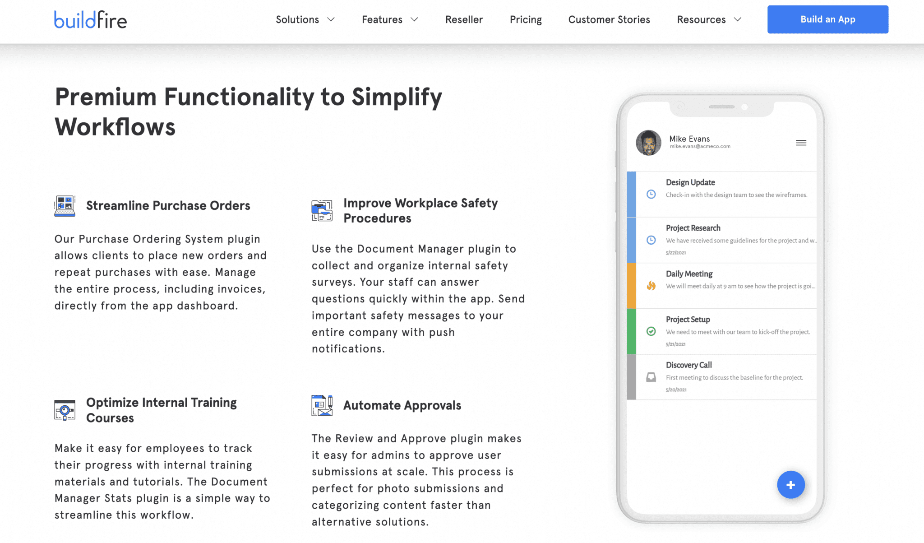
Task: Click the Internal Training Courses icon
Action: pos(65,410)
